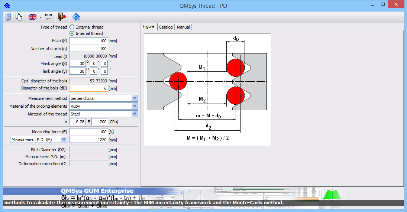Screen dimensions: 407x212
Task: Close the QMSys Thread window
Action: pyautogui.click(x=396, y=4)
